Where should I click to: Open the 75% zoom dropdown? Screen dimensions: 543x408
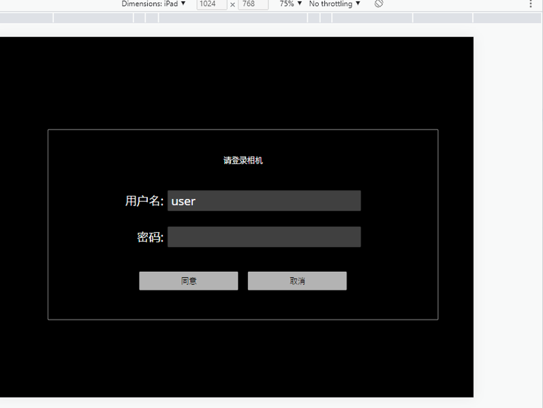coord(290,4)
